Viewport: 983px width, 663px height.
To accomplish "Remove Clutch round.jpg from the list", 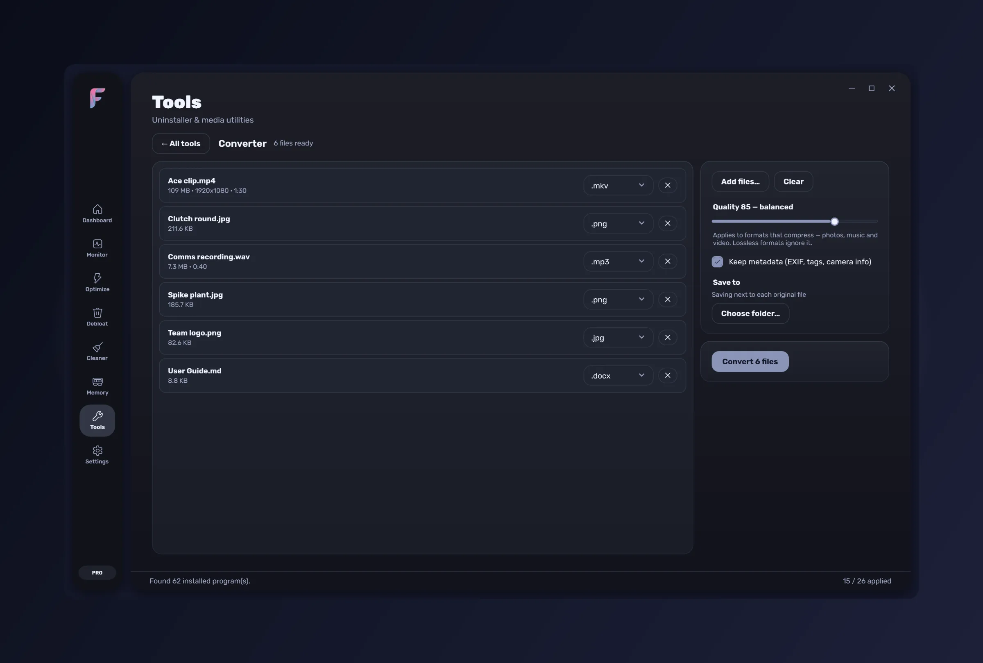I will [667, 223].
